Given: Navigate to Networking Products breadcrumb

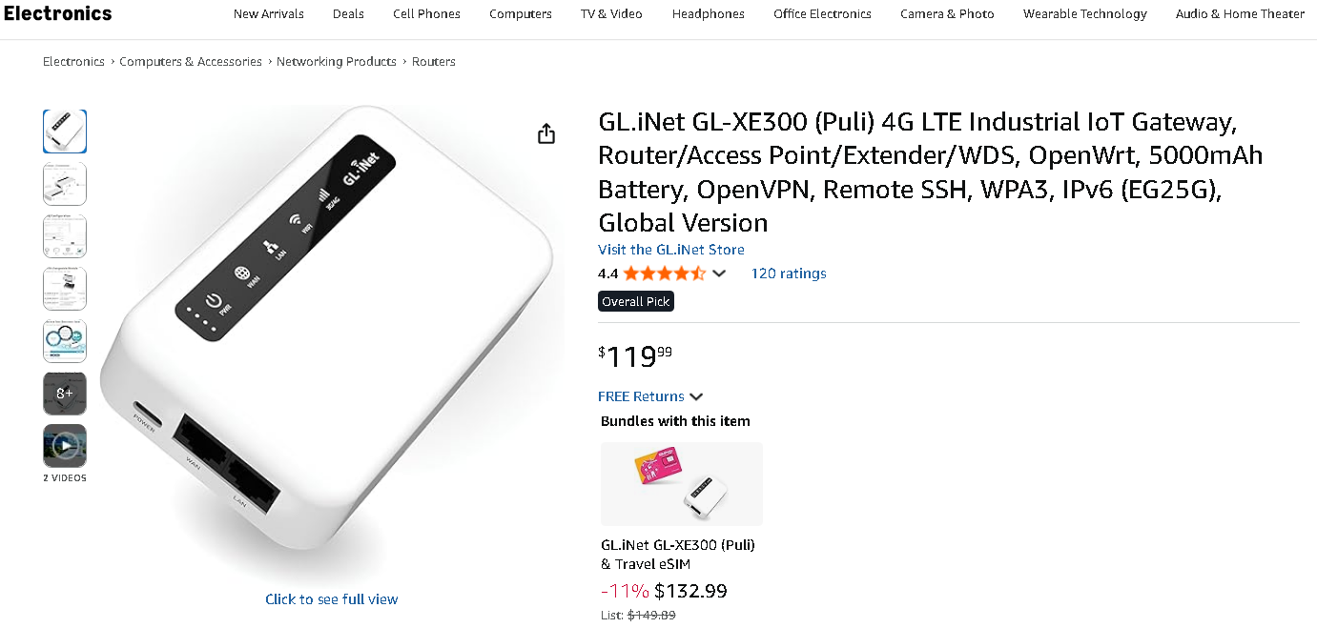Looking at the screenshot, I should click(x=336, y=62).
